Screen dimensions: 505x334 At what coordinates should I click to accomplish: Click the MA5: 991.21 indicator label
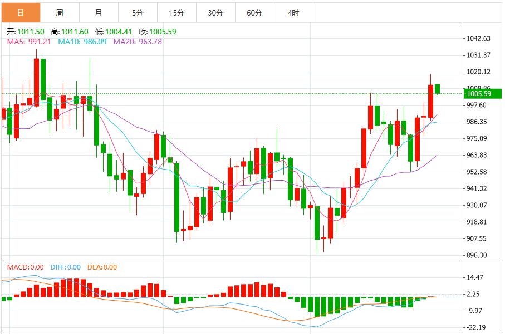click(29, 42)
